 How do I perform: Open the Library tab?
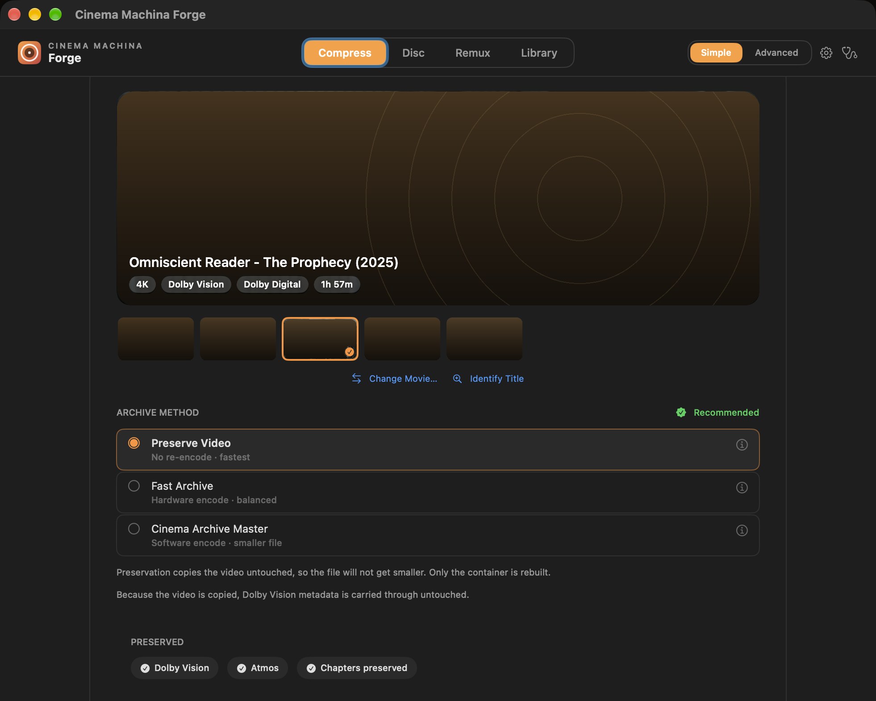(x=539, y=53)
